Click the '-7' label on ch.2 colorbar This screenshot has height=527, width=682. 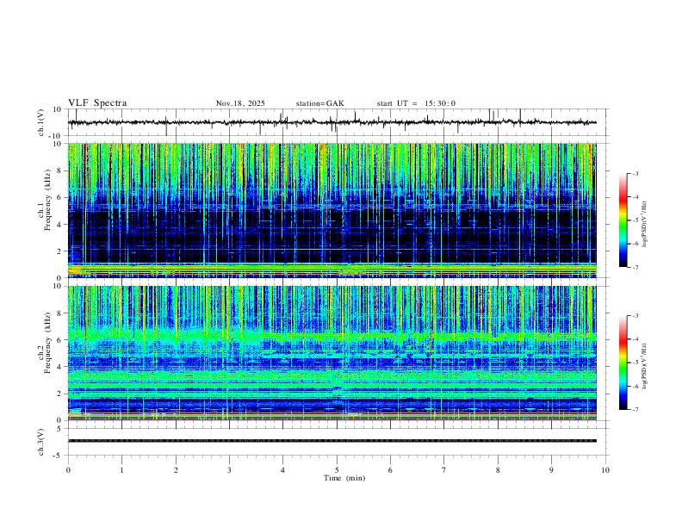pos(635,410)
